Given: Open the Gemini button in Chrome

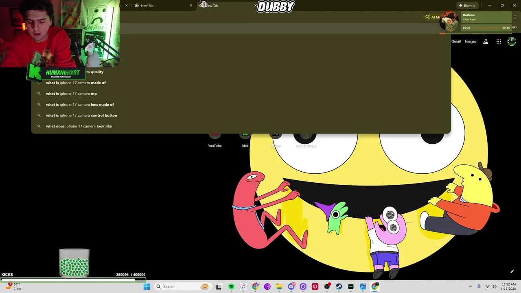Looking at the screenshot, I should (x=467, y=6).
